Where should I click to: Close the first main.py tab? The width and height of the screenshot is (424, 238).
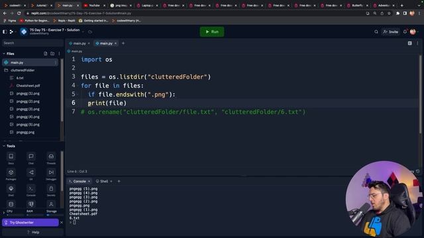(89, 44)
